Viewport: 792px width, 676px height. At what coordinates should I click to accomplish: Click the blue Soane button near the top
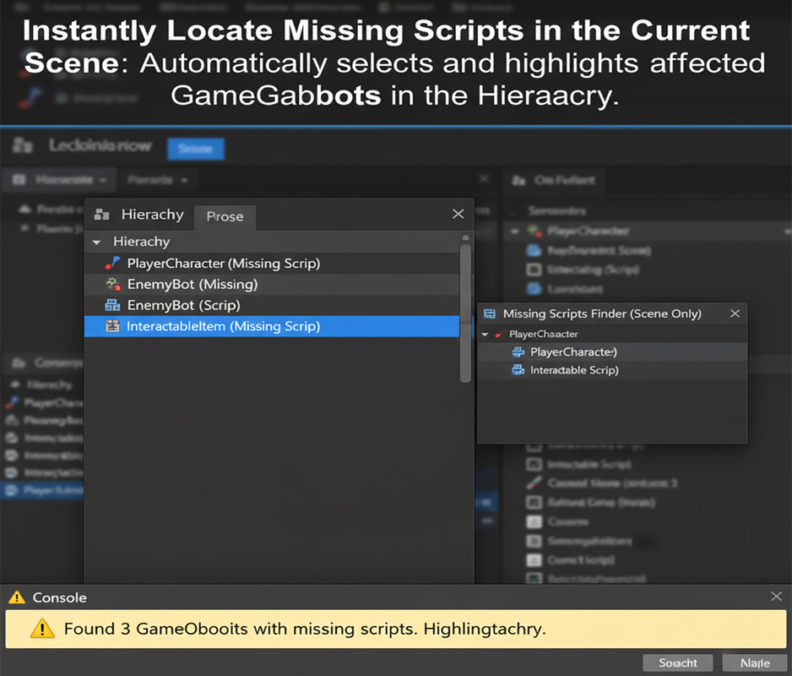point(195,149)
